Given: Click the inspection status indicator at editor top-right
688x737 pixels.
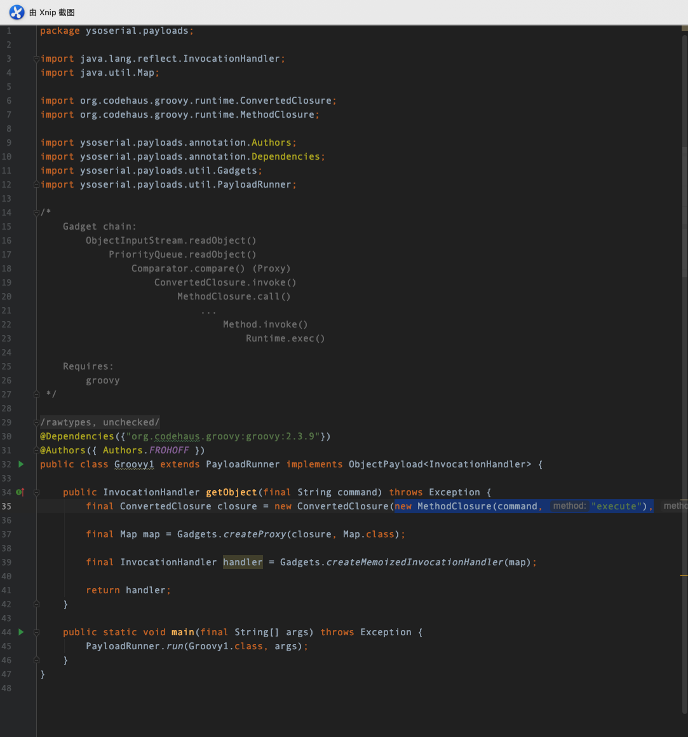Looking at the screenshot, I should (684, 29).
